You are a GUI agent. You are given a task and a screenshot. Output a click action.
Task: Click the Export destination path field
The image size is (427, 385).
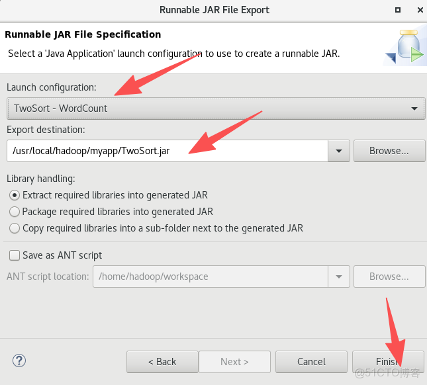(167, 151)
